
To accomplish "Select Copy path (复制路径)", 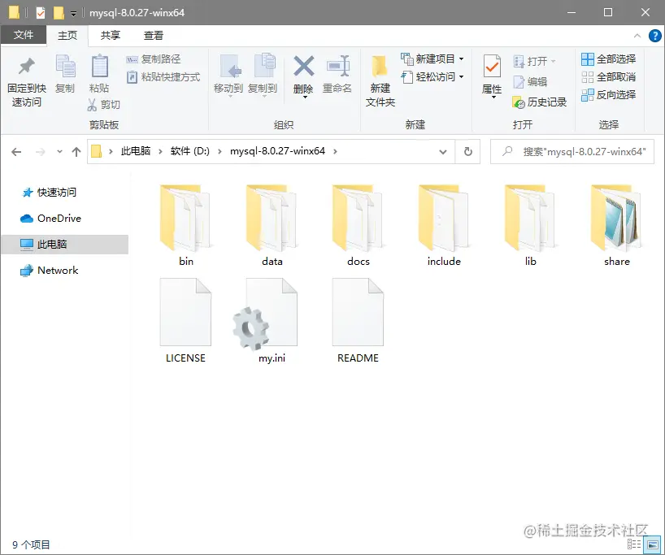I will click(154, 59).
